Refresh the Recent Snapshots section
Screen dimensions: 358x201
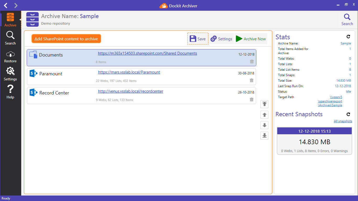pyautogui.click(x=348, y=114)
